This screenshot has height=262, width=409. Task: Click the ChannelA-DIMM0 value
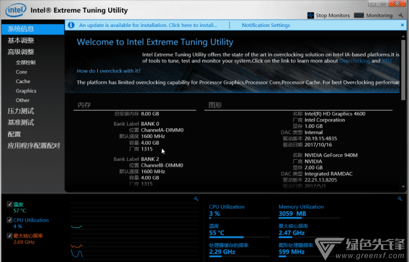pyautogui.click(x=162, y=130)
